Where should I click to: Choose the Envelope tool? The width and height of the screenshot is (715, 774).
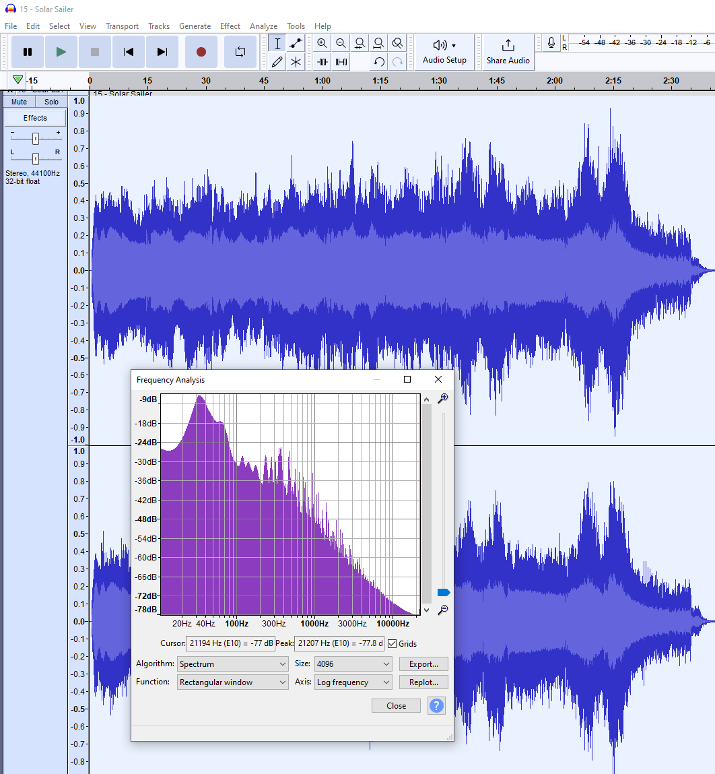pos(296,43)
